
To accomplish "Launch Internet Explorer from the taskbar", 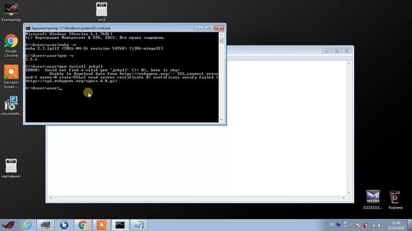I will [x=27, y=225].
